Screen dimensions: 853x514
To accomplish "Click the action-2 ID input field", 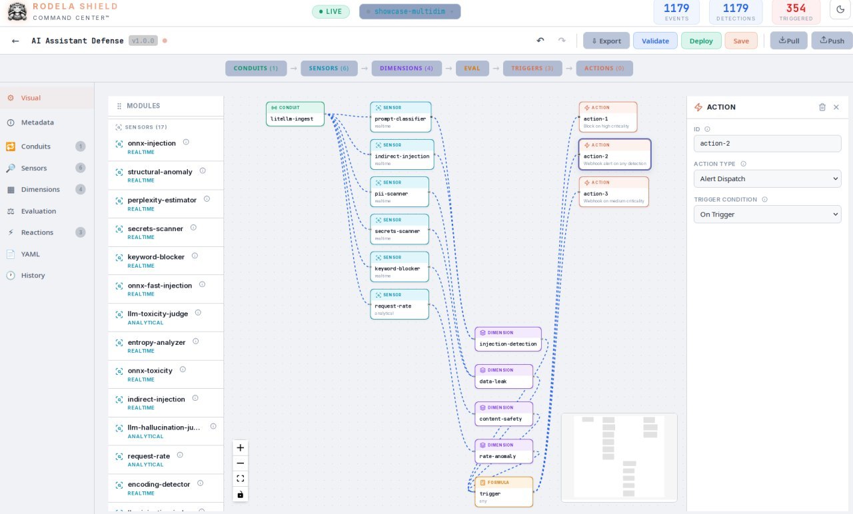I will (767, 143).
